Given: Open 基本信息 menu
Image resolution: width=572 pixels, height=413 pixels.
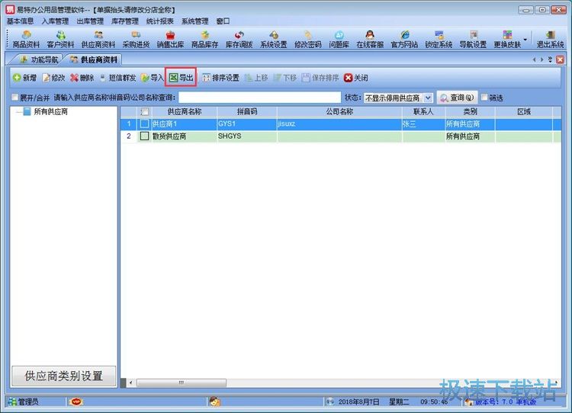Looking at the screenshot, I should pos(20,21).
